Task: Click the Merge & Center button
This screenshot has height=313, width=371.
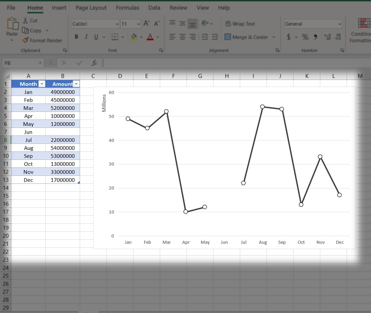Action: (x=247, y=37)
